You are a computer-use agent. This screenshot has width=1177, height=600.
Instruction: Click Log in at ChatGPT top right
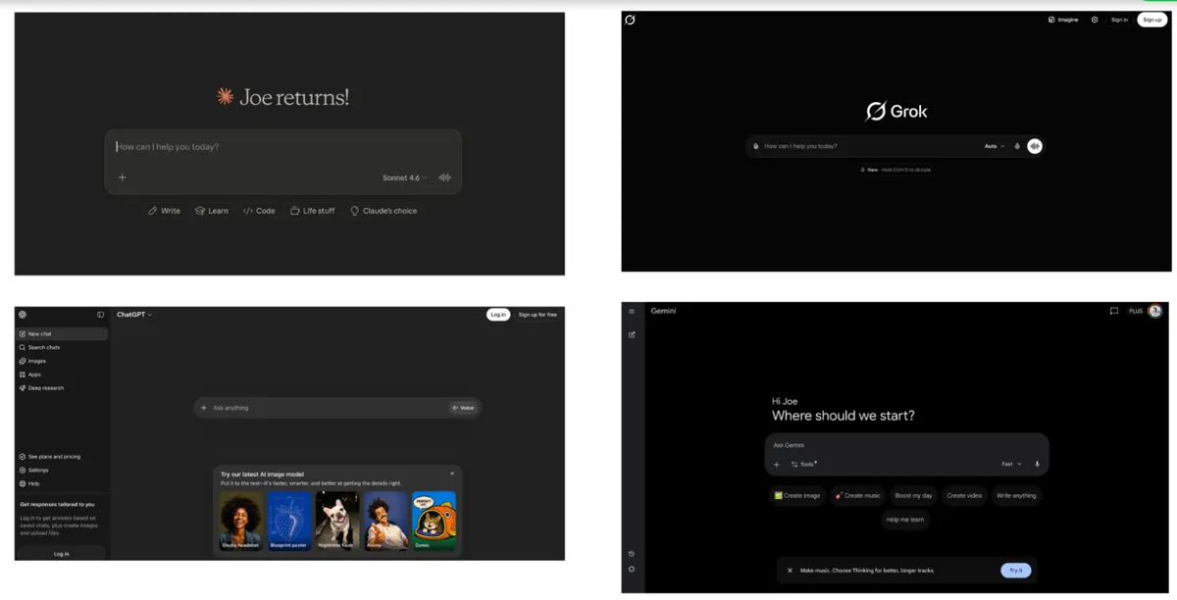(498, 315)
